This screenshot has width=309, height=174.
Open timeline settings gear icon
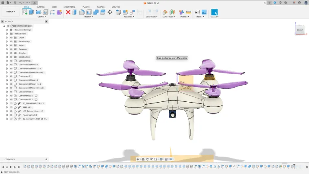pyautogui.click(x=306, y=167)
